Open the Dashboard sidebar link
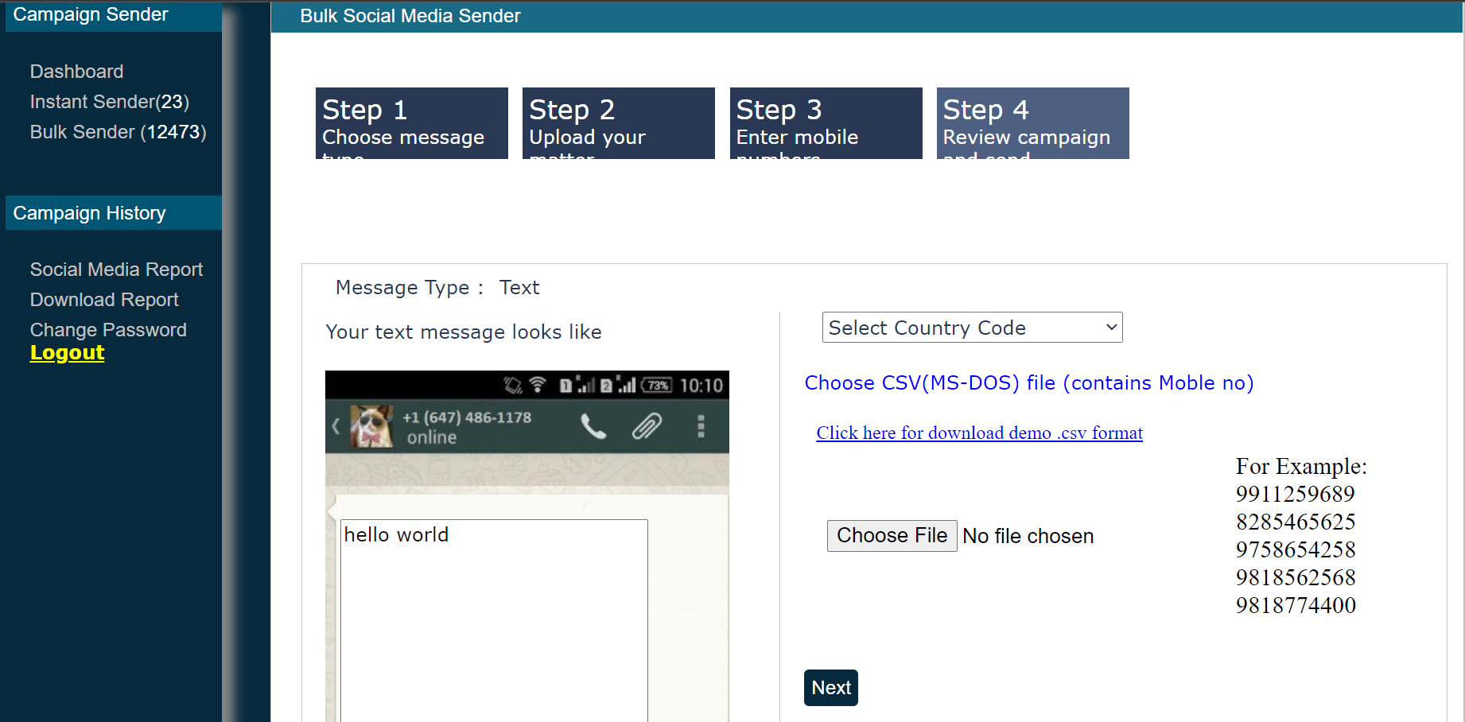Screen dimensions: 1465x722 coord(76,72)
